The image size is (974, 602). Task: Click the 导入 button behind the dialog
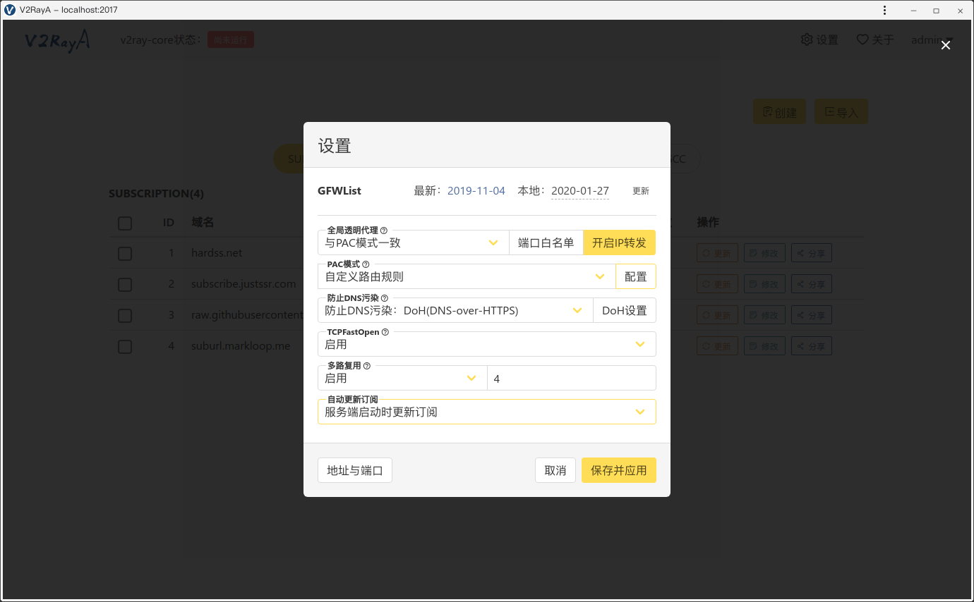point(841,112)
